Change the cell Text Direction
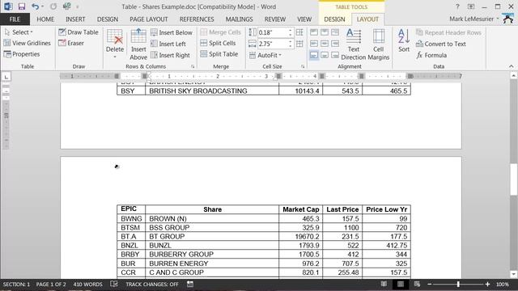The height and width of the screenshot is (291, 518). [x=354, y=44]
